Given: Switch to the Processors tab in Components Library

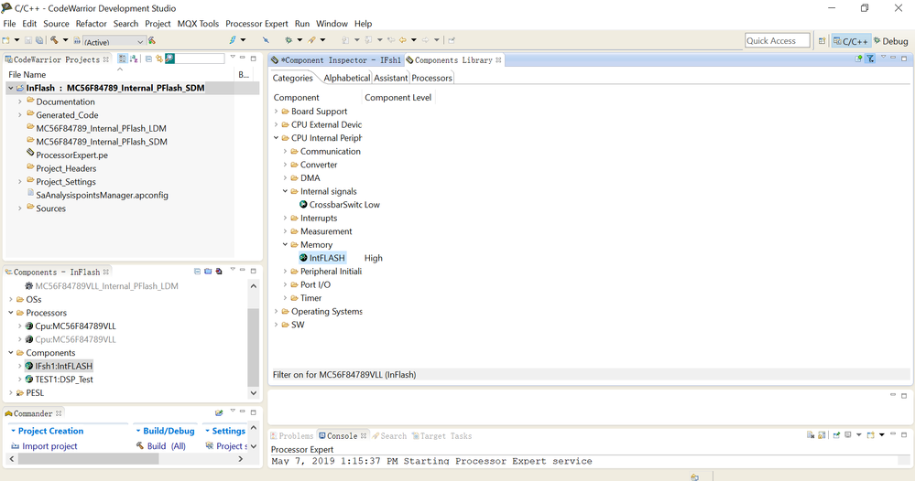Looking at the screenshot, I should (431, 78).
